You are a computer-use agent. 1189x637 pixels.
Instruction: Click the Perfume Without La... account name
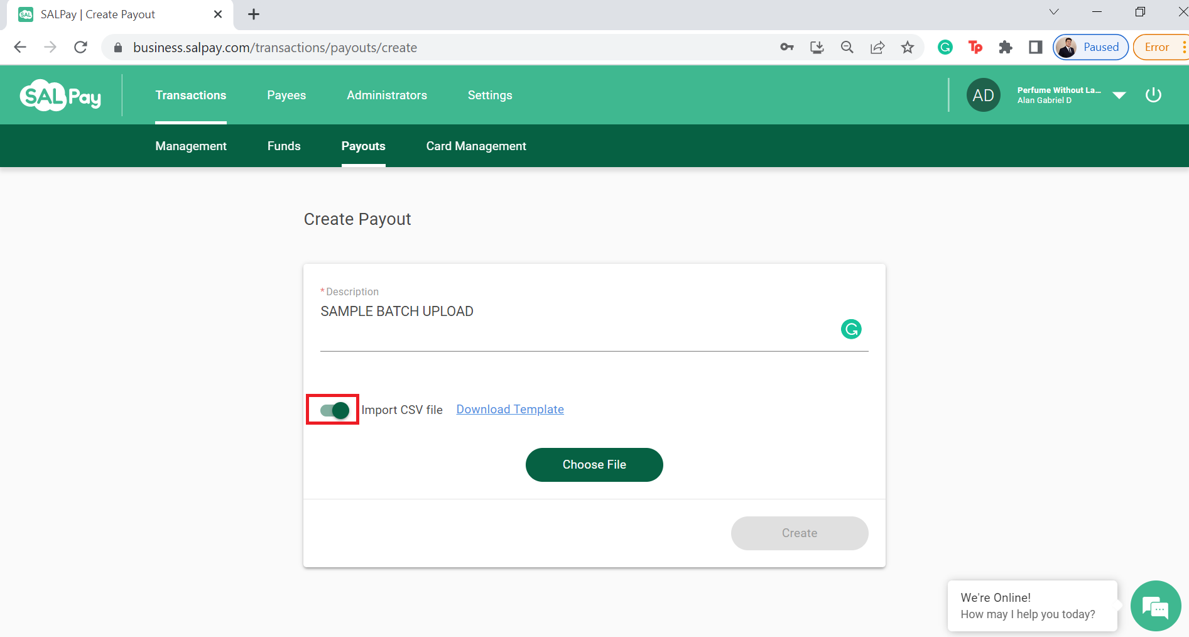tap(1059, 90)
